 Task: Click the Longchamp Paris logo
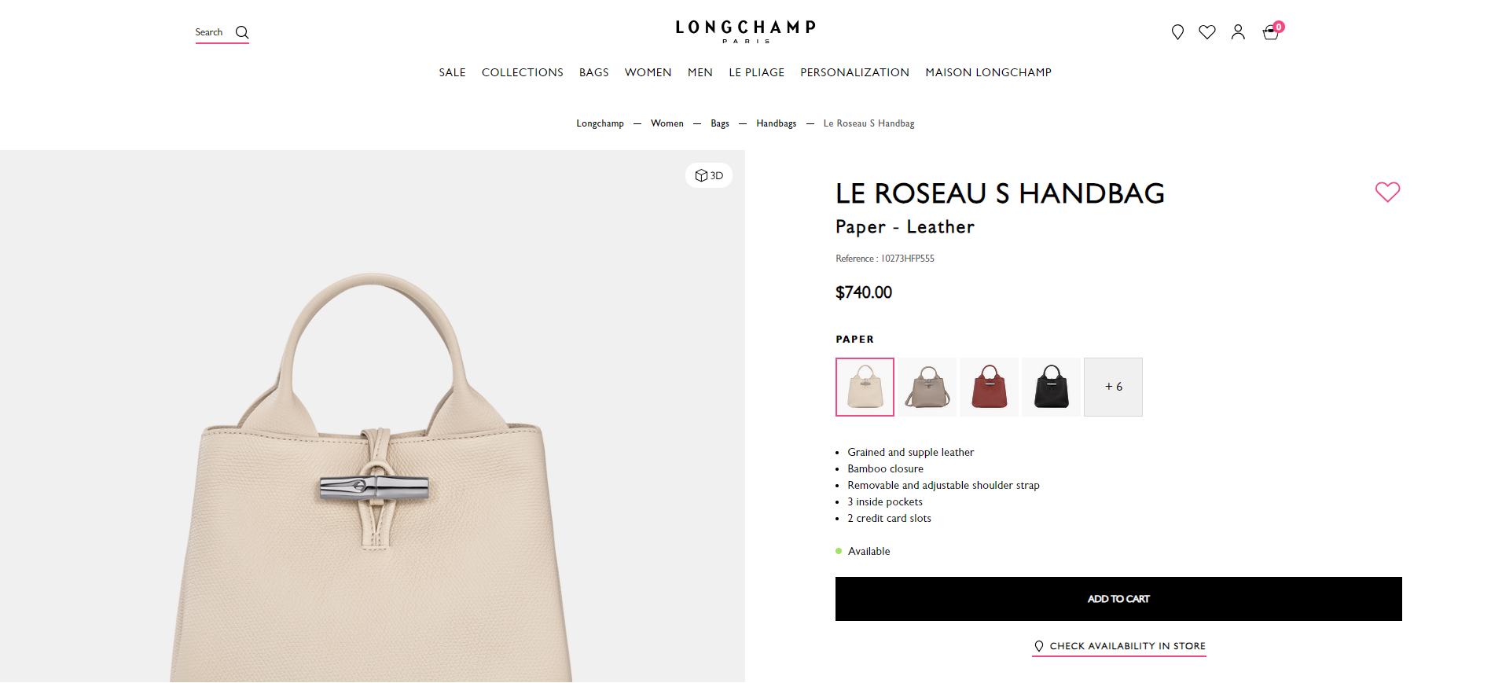coord(745,31)
